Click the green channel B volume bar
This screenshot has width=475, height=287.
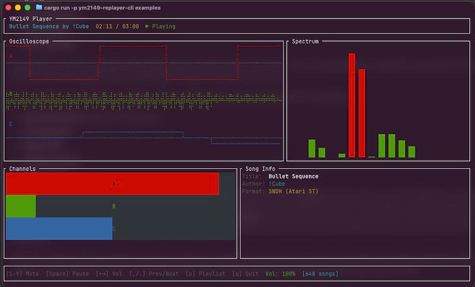pos(21,206)
